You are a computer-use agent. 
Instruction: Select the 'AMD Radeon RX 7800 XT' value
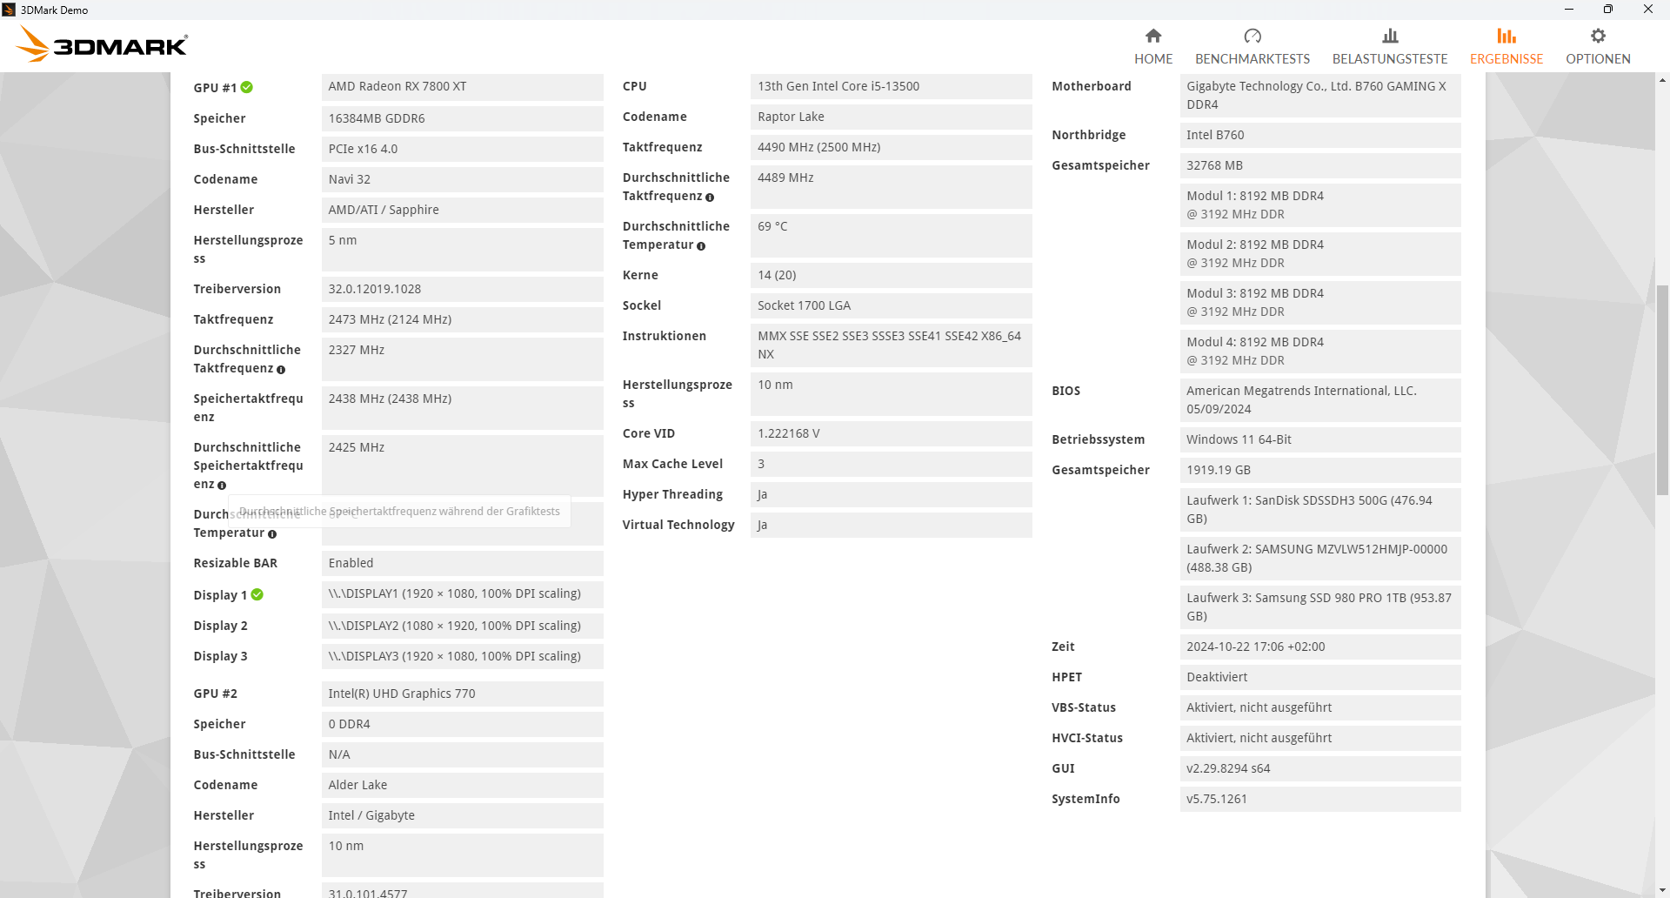click(462, 86)
